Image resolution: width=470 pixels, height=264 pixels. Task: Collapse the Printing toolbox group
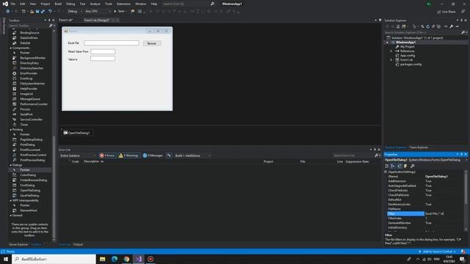pyautogui.click(x=11, y=130)
